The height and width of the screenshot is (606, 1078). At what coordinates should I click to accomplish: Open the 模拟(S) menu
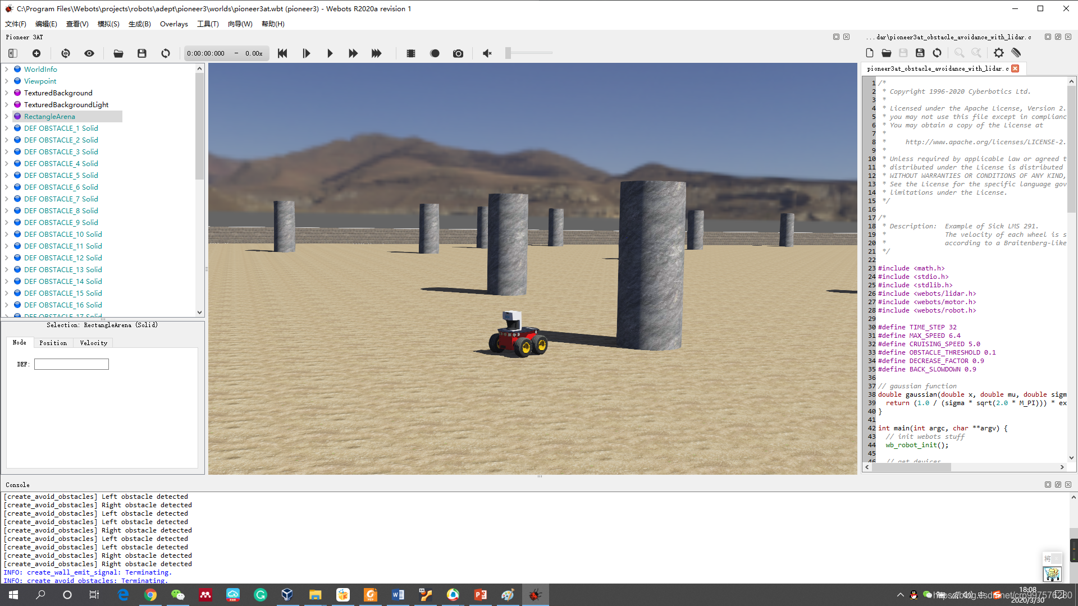coord(108,24)
